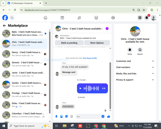Click the chat messages scrollbar
161x129 pixels.
click(110, 85)
